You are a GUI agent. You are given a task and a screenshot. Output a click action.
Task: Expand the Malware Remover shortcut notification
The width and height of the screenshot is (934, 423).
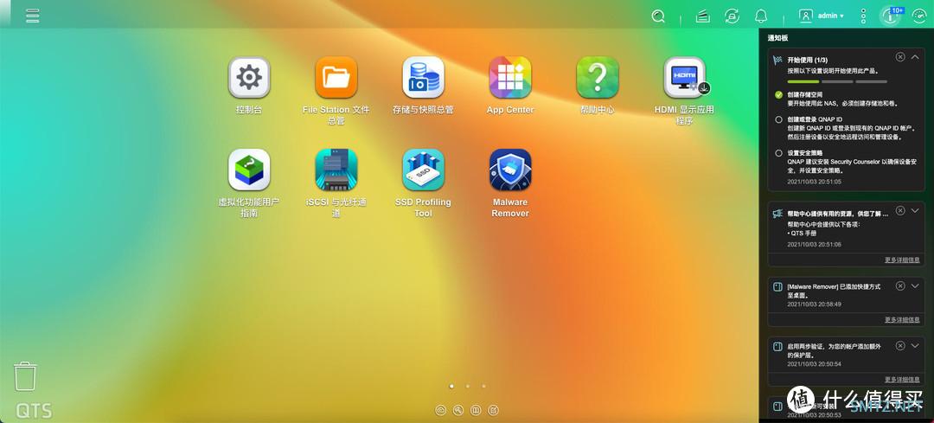click(916, 286)
